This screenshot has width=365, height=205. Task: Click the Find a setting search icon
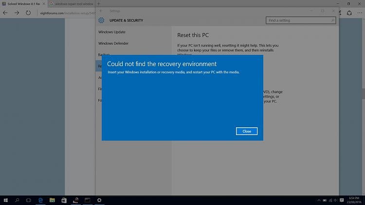[x=333, y=20]
